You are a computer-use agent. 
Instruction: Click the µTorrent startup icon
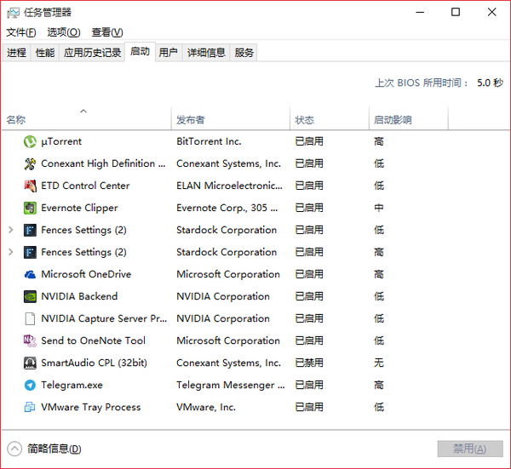pyautogui.click(x=30, y=141)
